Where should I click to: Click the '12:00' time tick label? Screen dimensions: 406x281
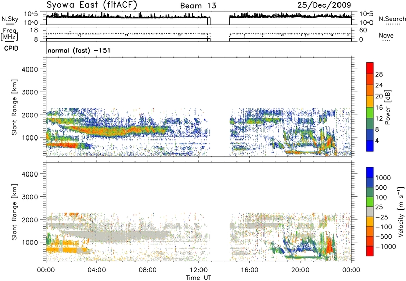coord(198,270)
